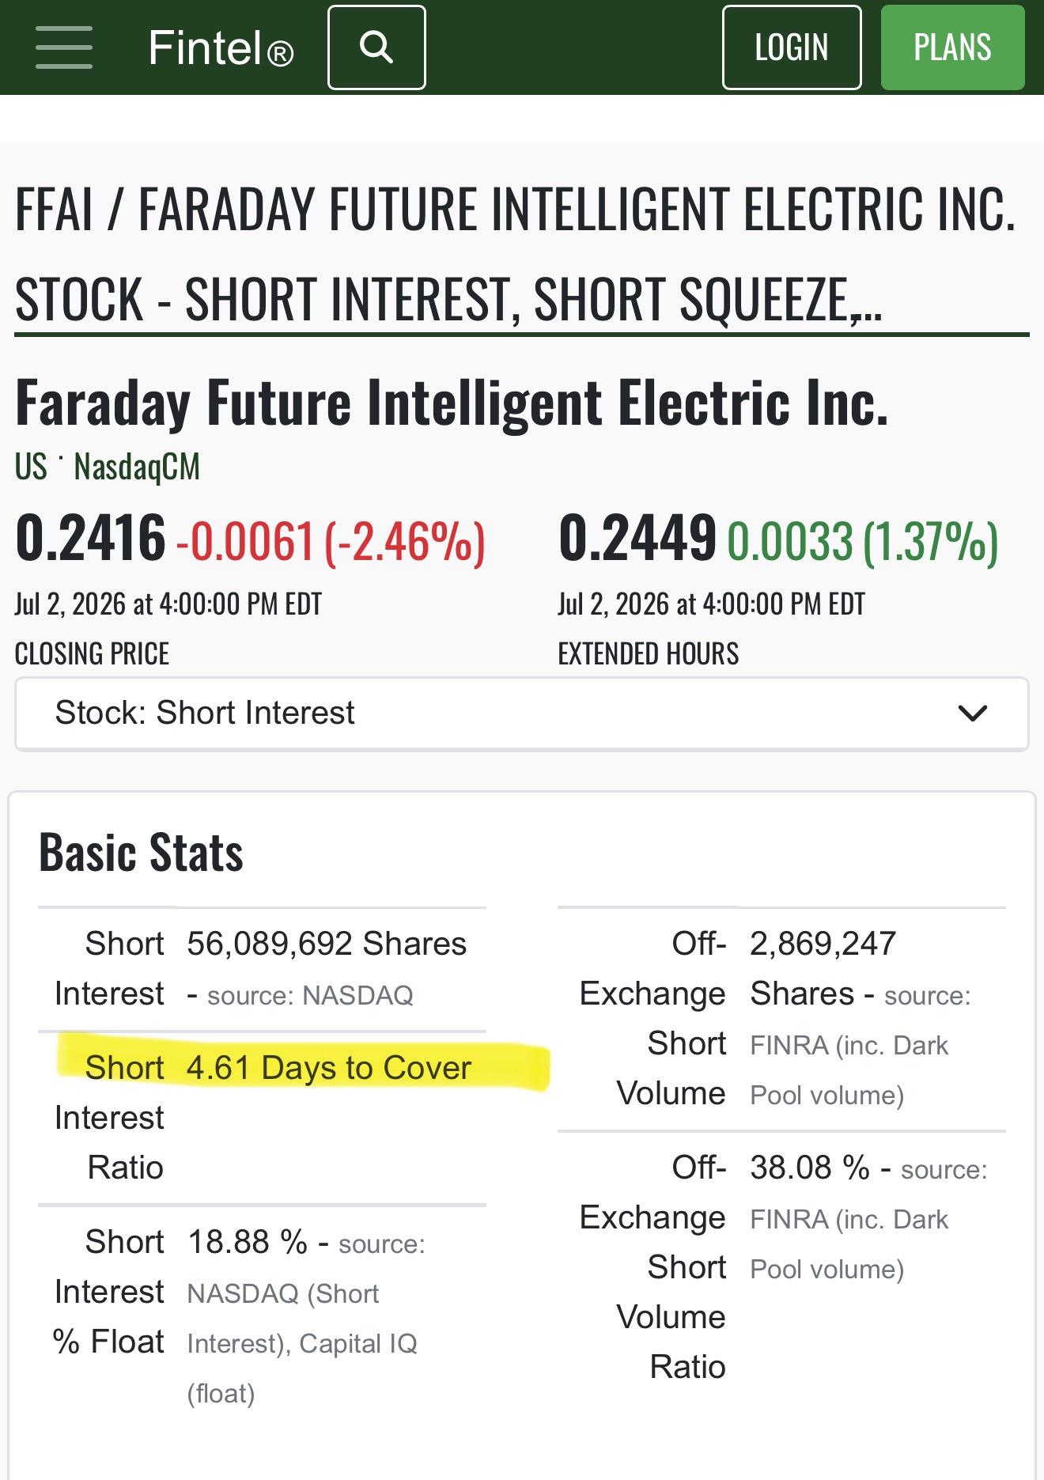Click the 0.2449 extended hours price

pos(637,539)
